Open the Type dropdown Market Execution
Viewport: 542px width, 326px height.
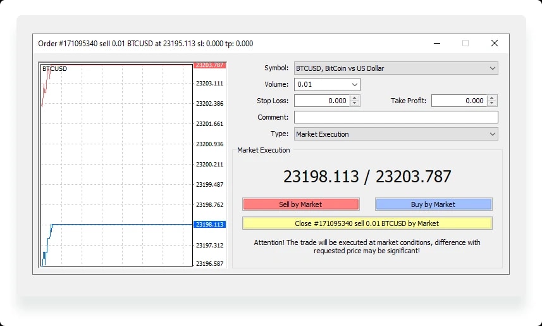[396, 134]
